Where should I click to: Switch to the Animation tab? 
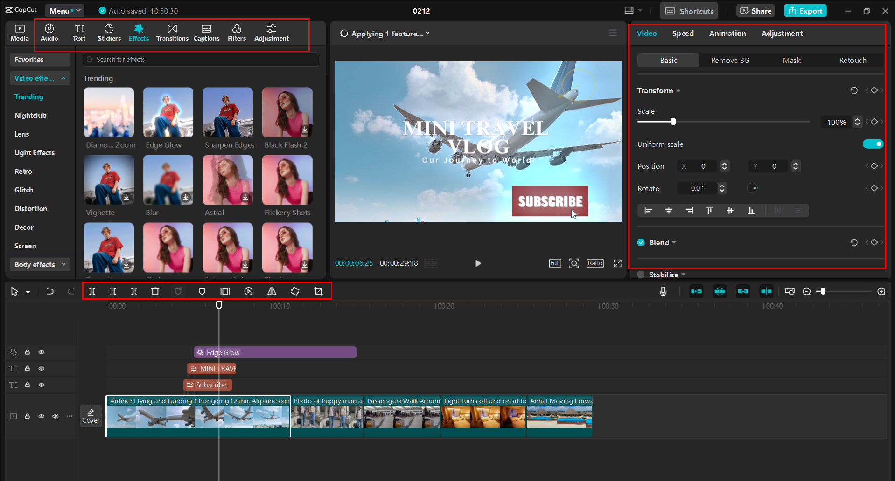coord(727,33)
